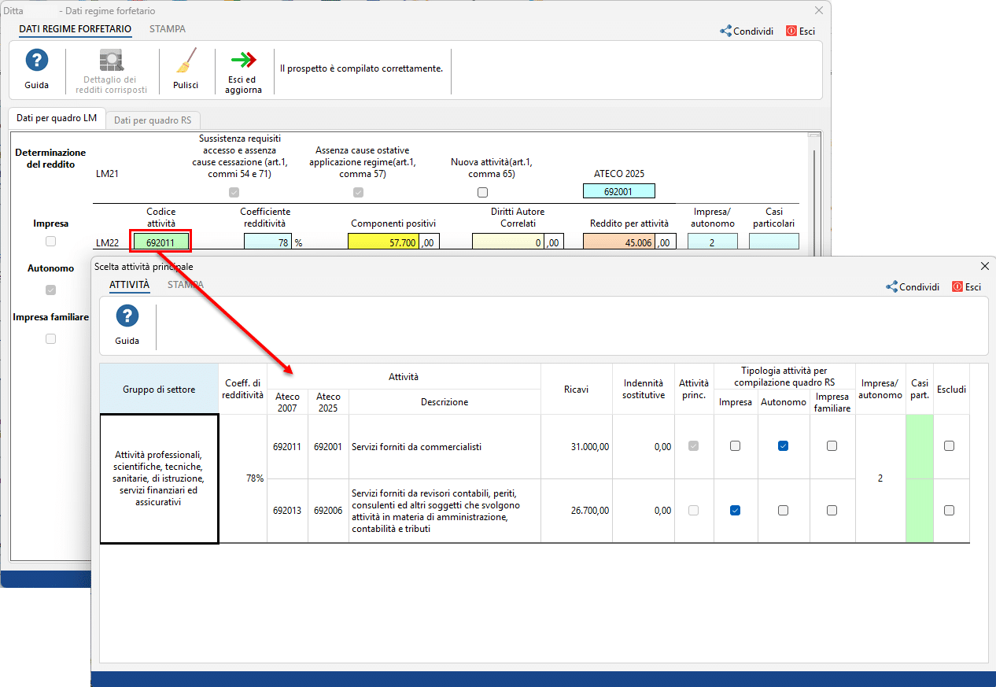The image size is (996, 687).
Task: Toggle Autonomo checkbox for commercialisti row
Action: pos(783,446)
